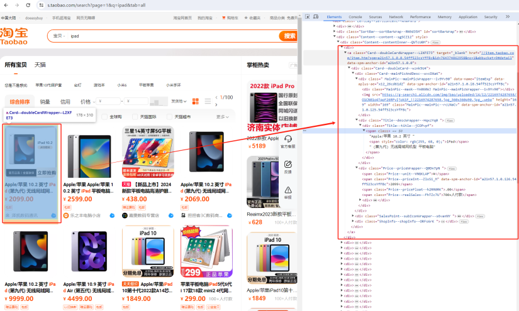Check the 全球购 checkbox
This screenshot has height=311, width=519.
point(104,117)
